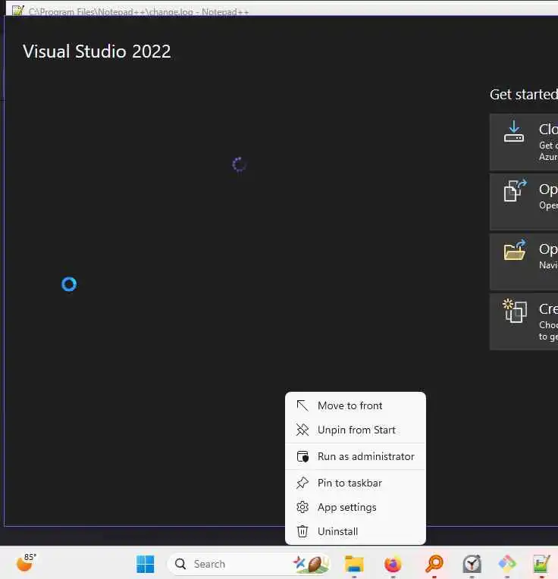This screenshot has height=579, width=558.
Task: Click the create new project icon
Action: point(515,311)
